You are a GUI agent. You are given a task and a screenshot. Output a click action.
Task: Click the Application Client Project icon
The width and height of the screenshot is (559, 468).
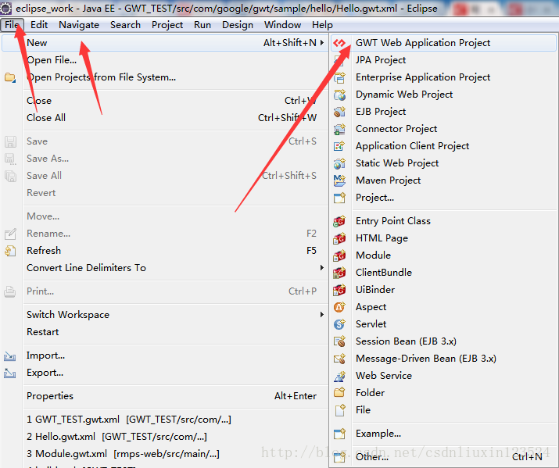tap(339, 146)
